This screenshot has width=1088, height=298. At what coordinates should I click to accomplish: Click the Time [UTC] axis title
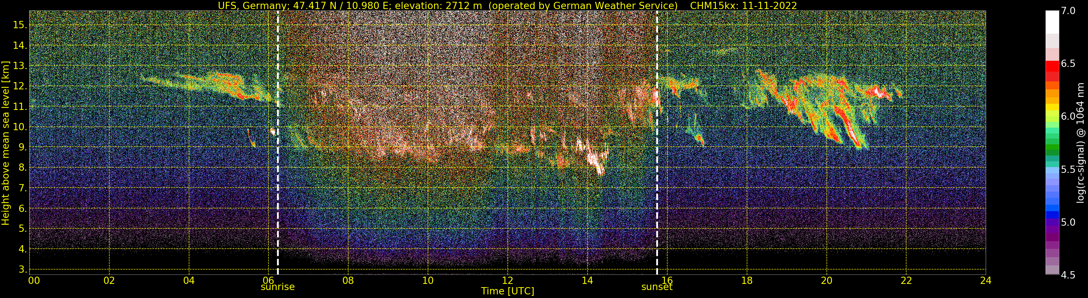(508, 291)
